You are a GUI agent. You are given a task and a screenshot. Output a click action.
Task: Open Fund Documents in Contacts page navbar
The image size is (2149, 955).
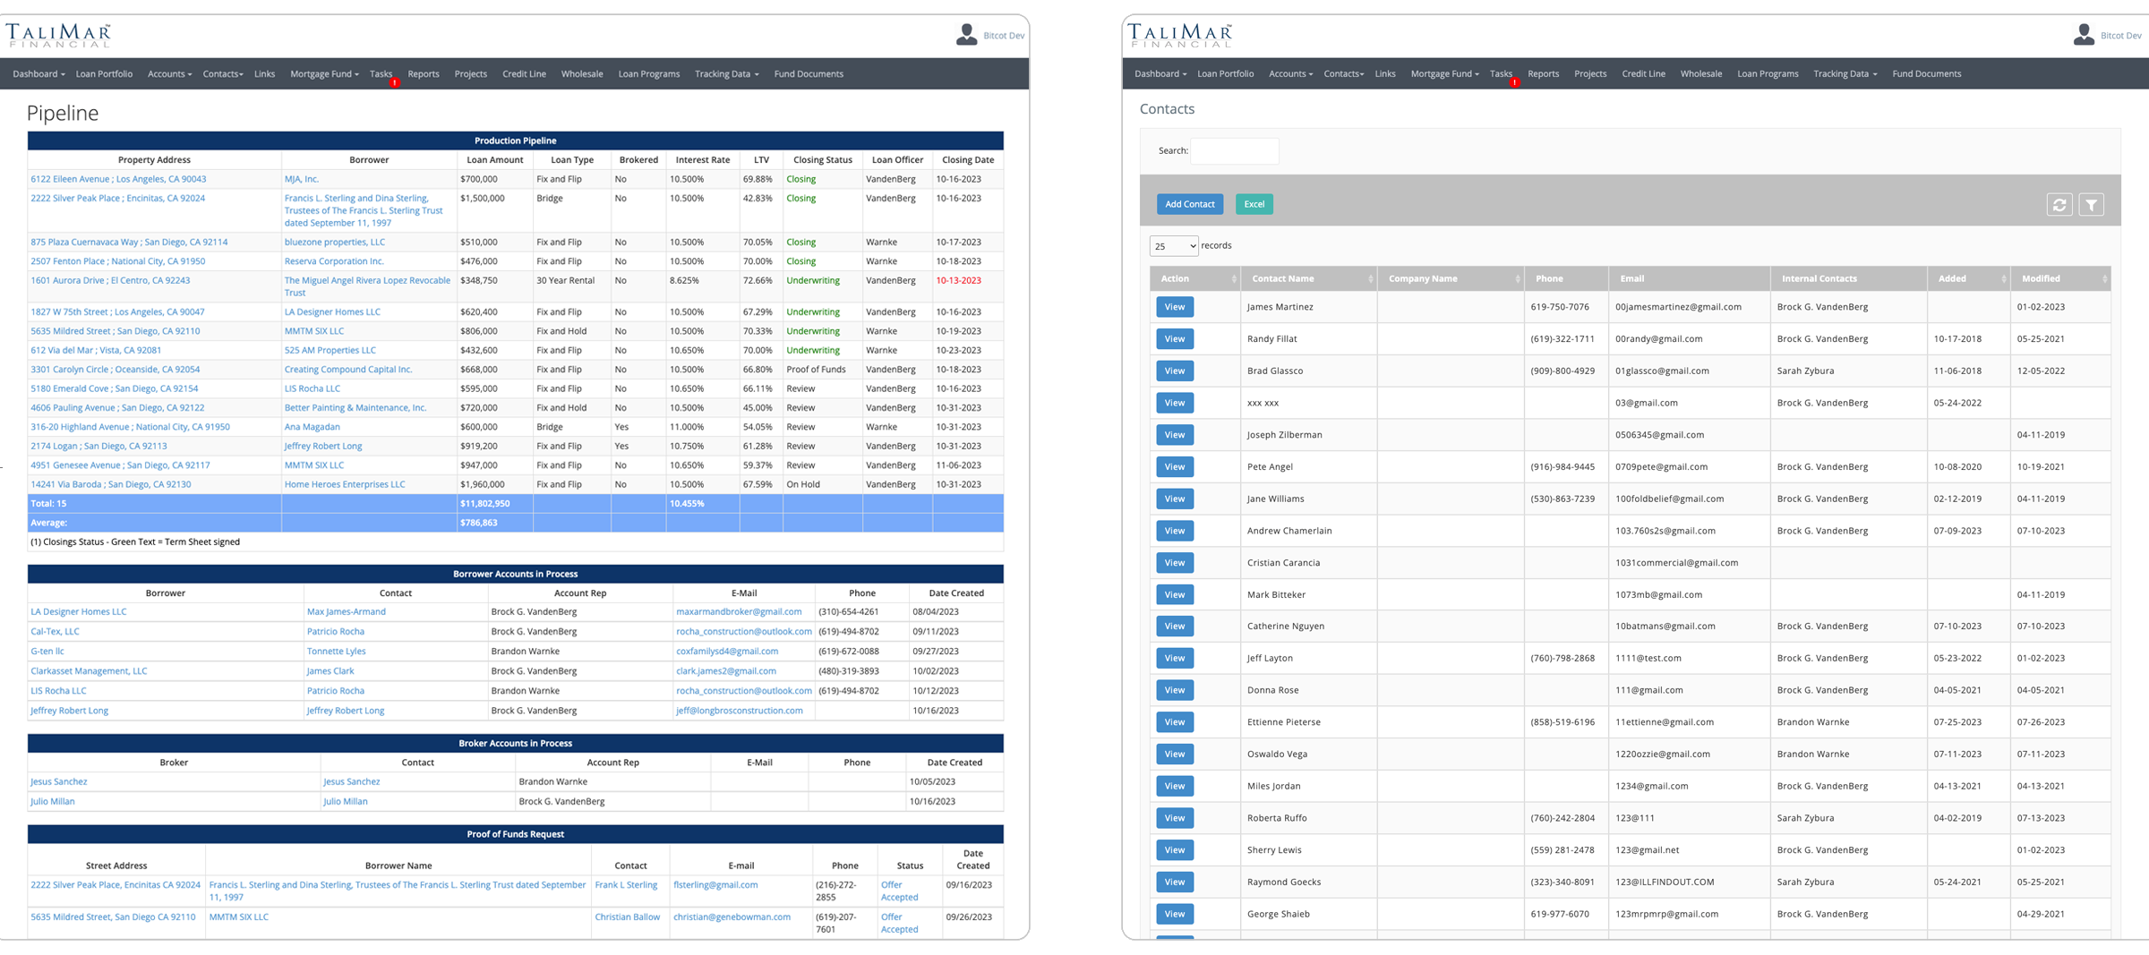(1926, 74)
